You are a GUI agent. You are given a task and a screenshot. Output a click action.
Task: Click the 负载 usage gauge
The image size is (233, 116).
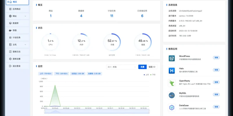112,42
